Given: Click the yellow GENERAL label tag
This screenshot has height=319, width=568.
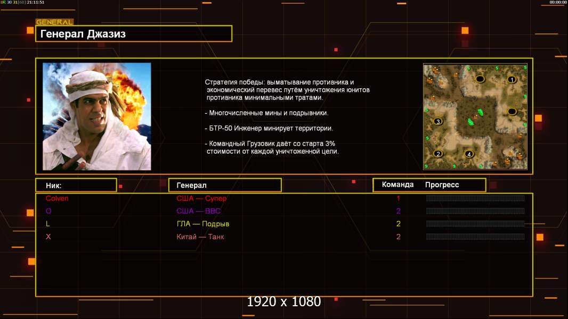Looking at the screenshot, I should [x=55, y=22].
